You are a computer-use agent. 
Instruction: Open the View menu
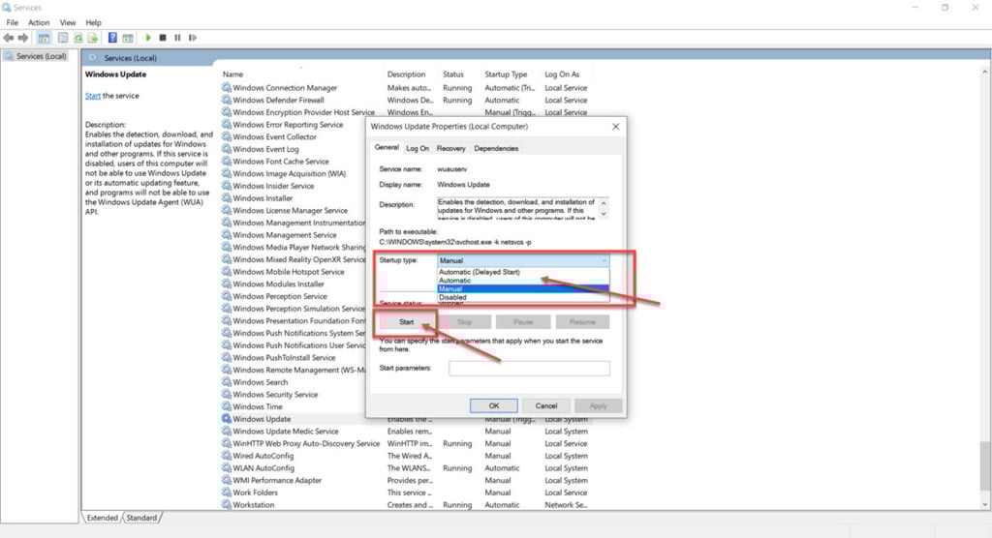tap(67, 22)
